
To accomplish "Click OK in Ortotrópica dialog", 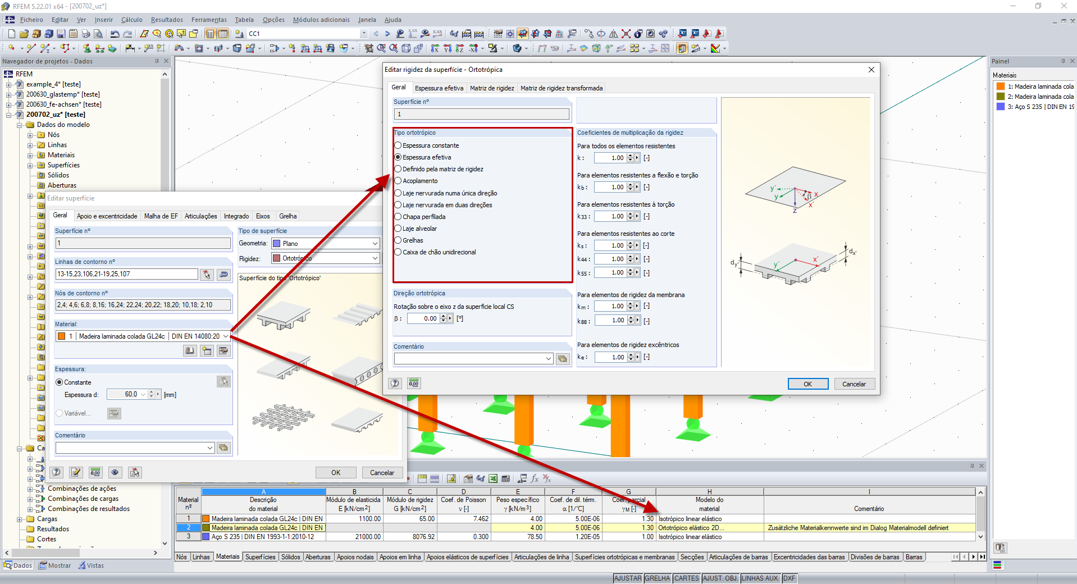I will tap(807, 384).
